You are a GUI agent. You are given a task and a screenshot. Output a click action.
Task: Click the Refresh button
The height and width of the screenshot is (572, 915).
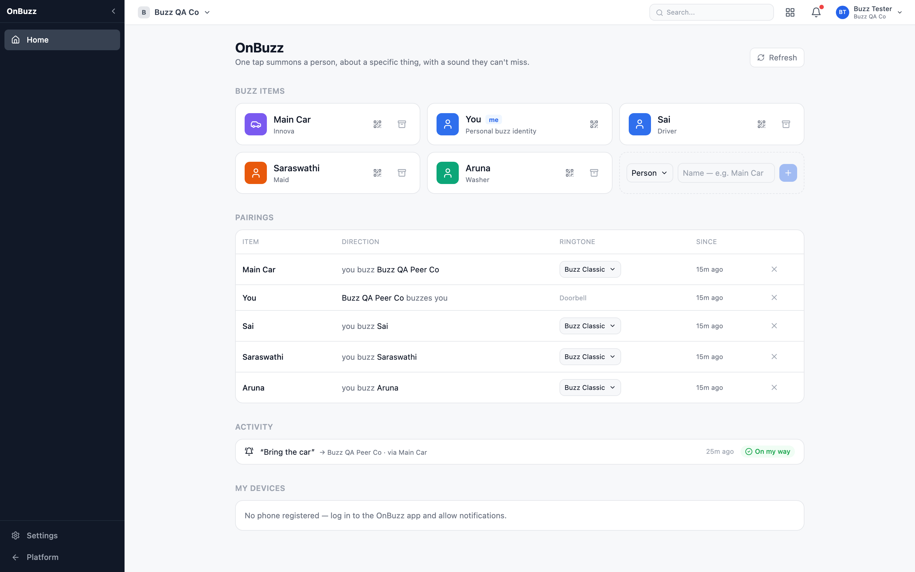[776, 58]
